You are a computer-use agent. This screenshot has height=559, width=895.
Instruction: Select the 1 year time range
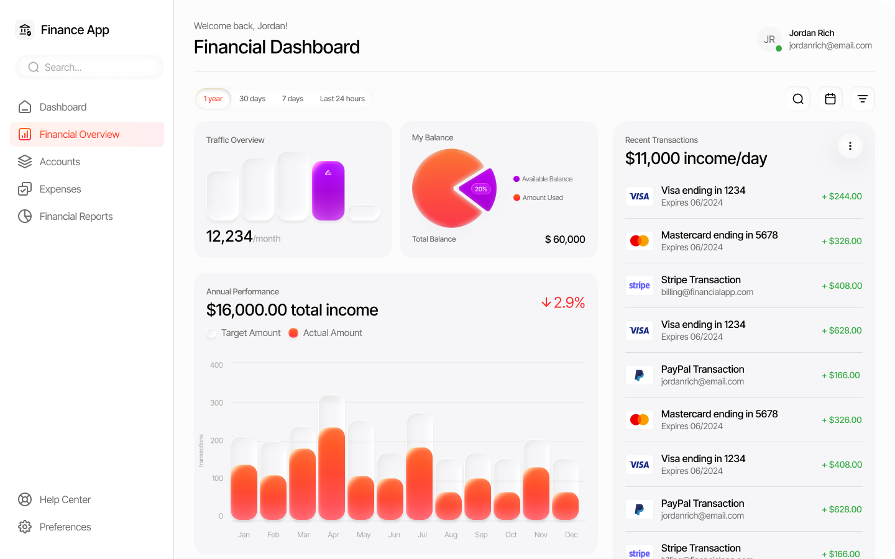213,99
